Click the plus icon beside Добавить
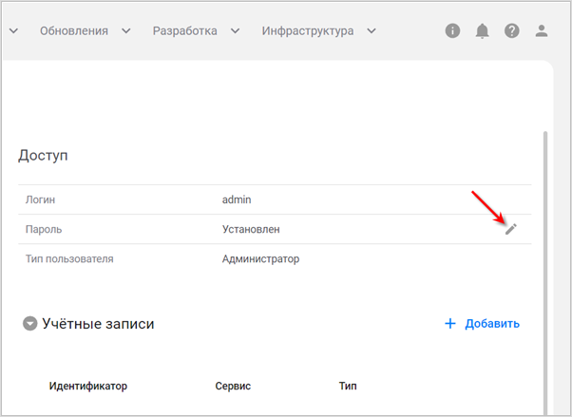The height and width of the screenshot is (417, 572). pos(450,323)
